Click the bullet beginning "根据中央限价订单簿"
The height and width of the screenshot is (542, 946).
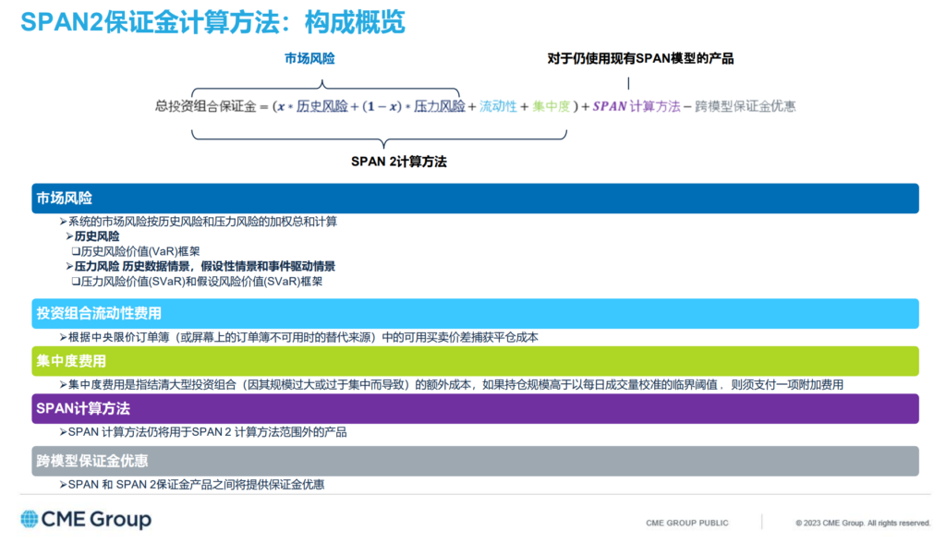299,338
